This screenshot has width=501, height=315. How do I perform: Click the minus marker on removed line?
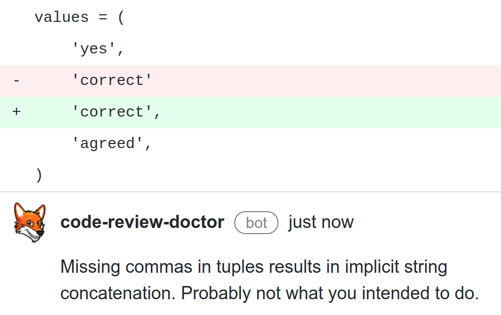[17, 81]
